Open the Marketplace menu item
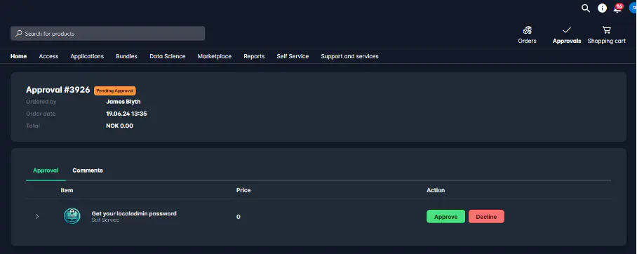The image size is (637, 254). click(215, 56)
